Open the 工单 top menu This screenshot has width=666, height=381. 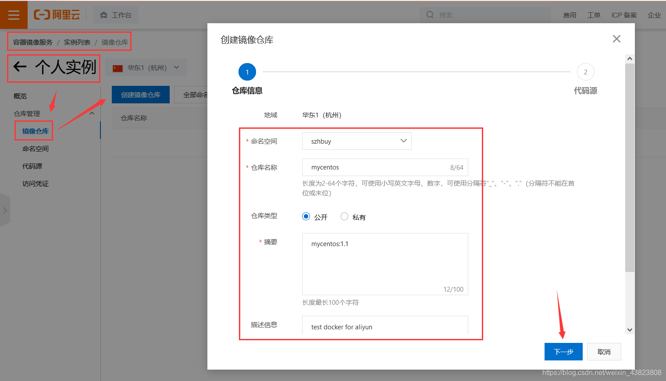pyautogui.click(x=594, y=15)
